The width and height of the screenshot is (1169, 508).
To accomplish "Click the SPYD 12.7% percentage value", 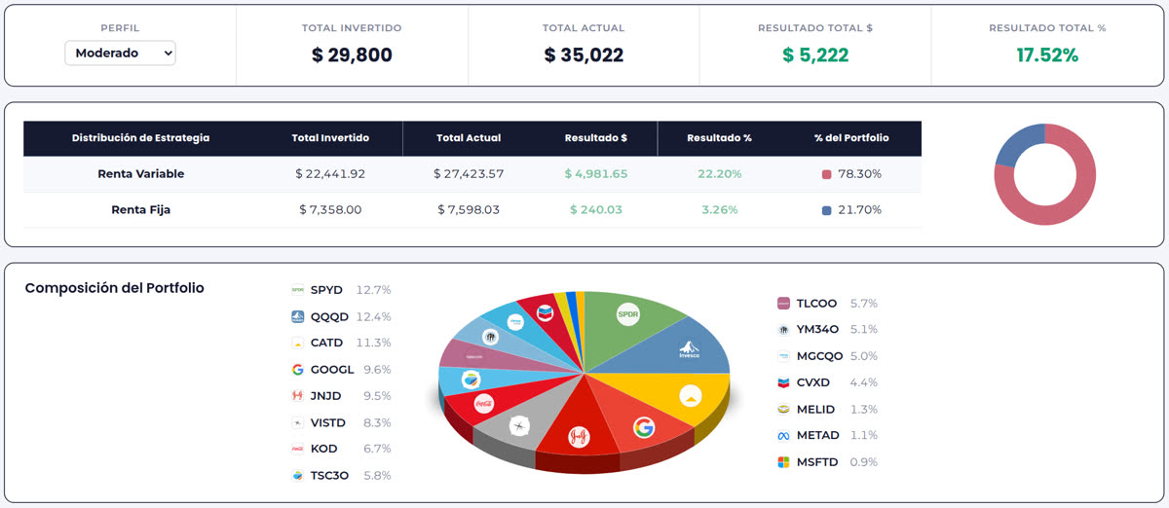I will pos(373,290).
